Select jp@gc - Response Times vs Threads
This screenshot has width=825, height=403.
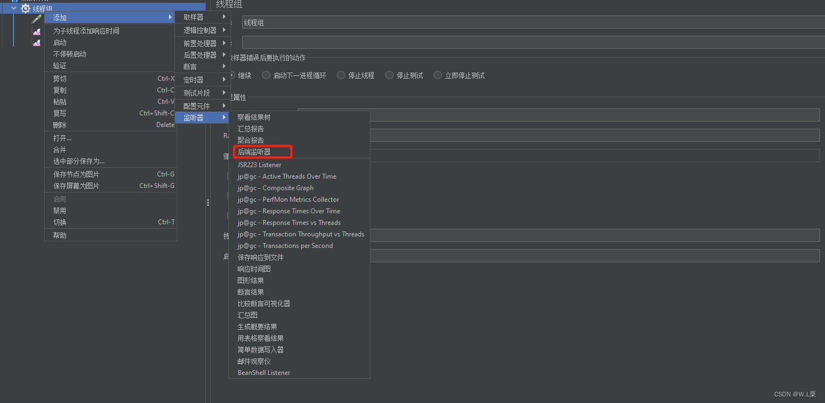tap(299, 223)
